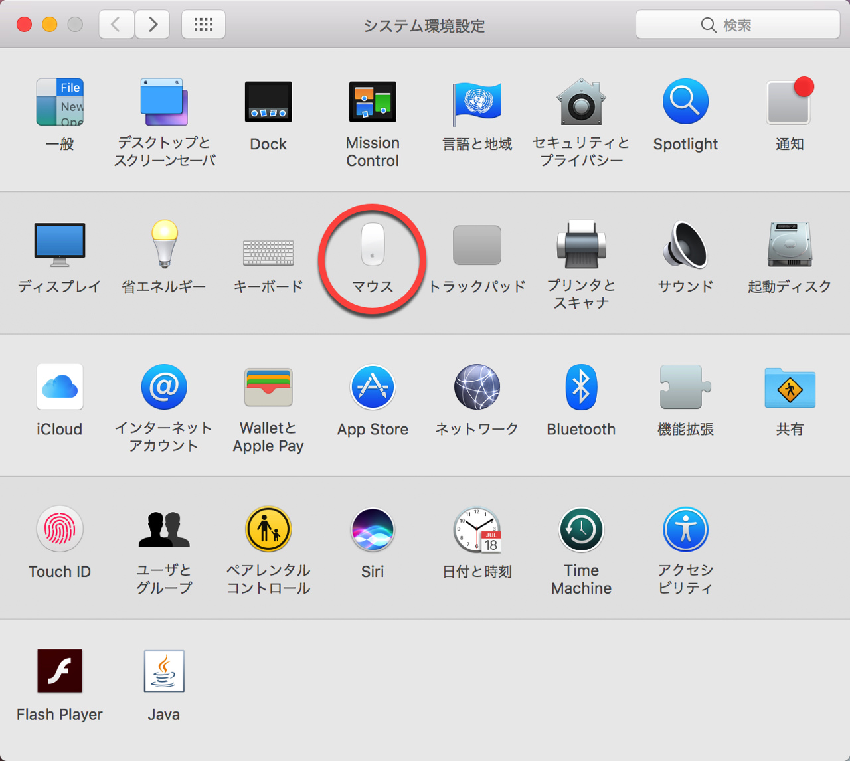
Task: Open Time Machine preferences icon
Action: [581, 529]
